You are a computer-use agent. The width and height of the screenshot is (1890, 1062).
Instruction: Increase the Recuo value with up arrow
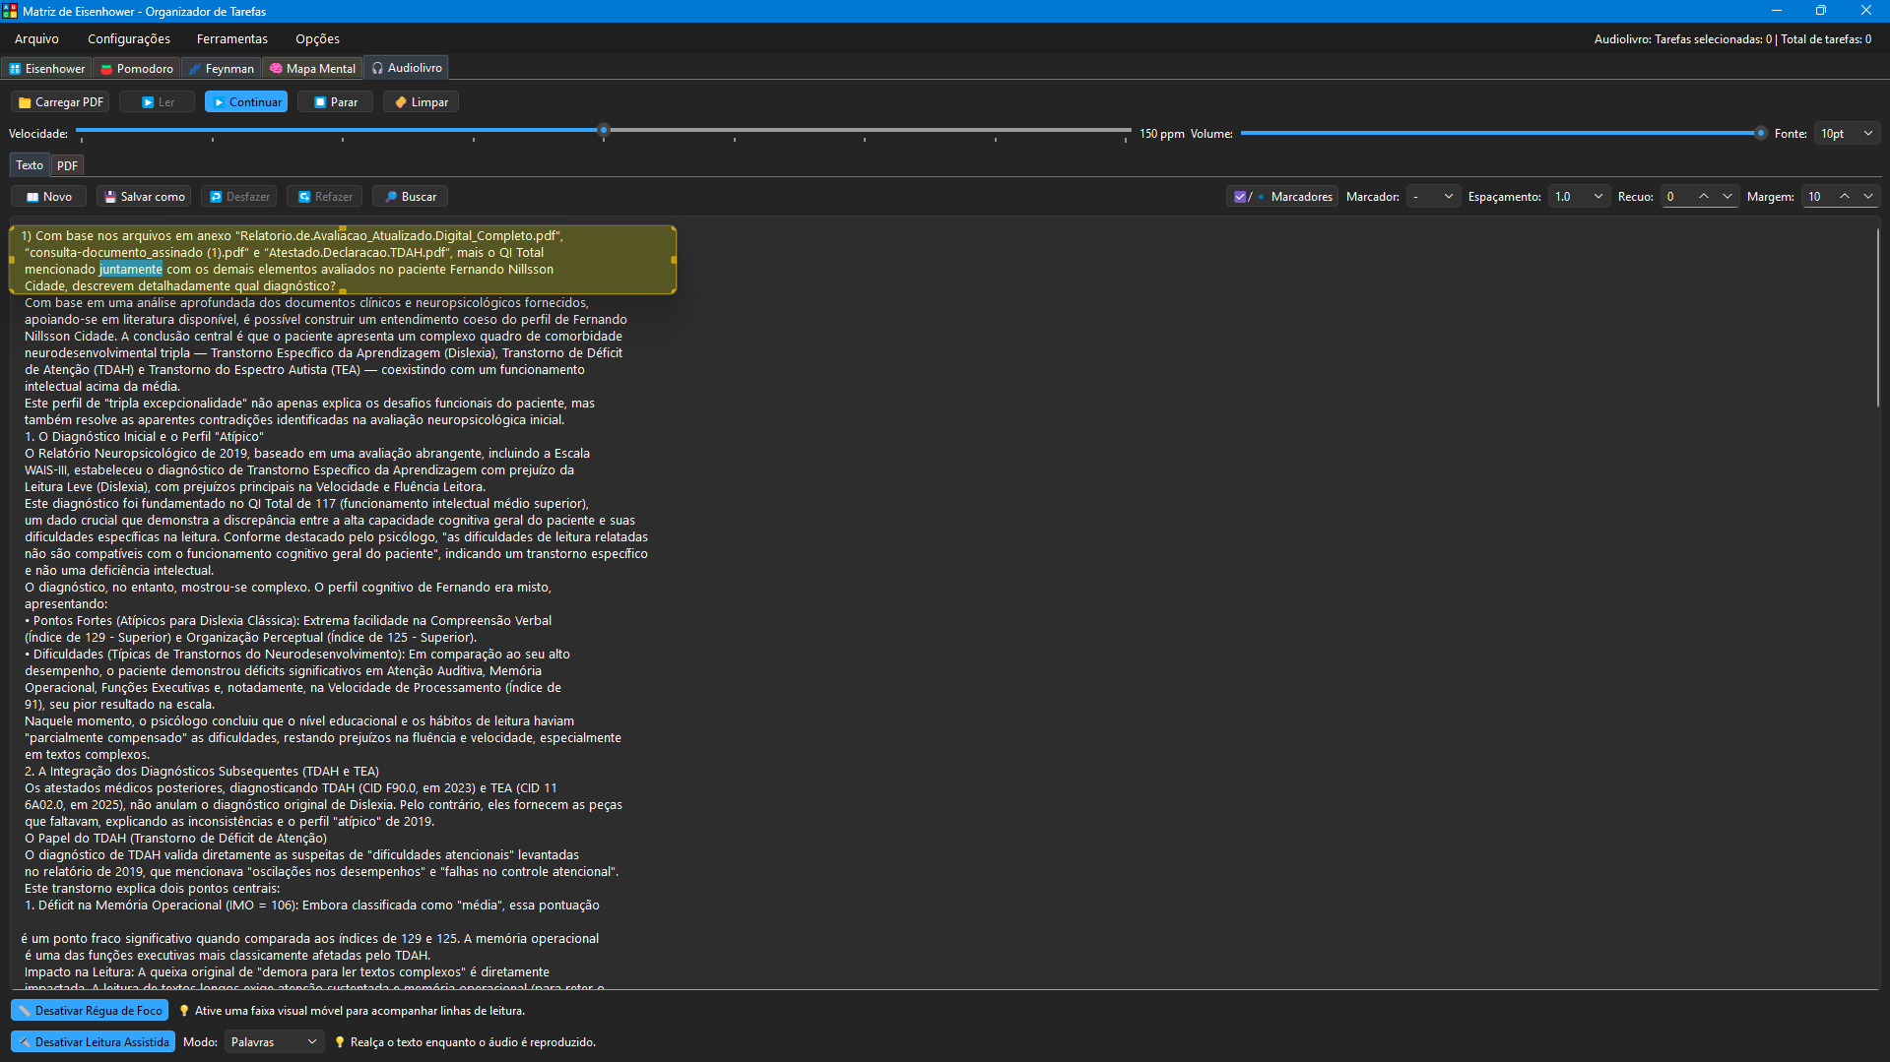click(x=1703, y=197)
